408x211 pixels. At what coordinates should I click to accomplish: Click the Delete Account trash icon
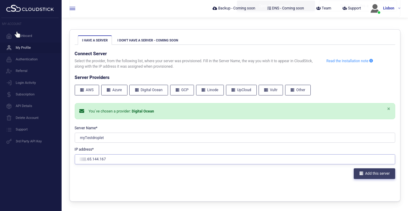pos(9,118)
